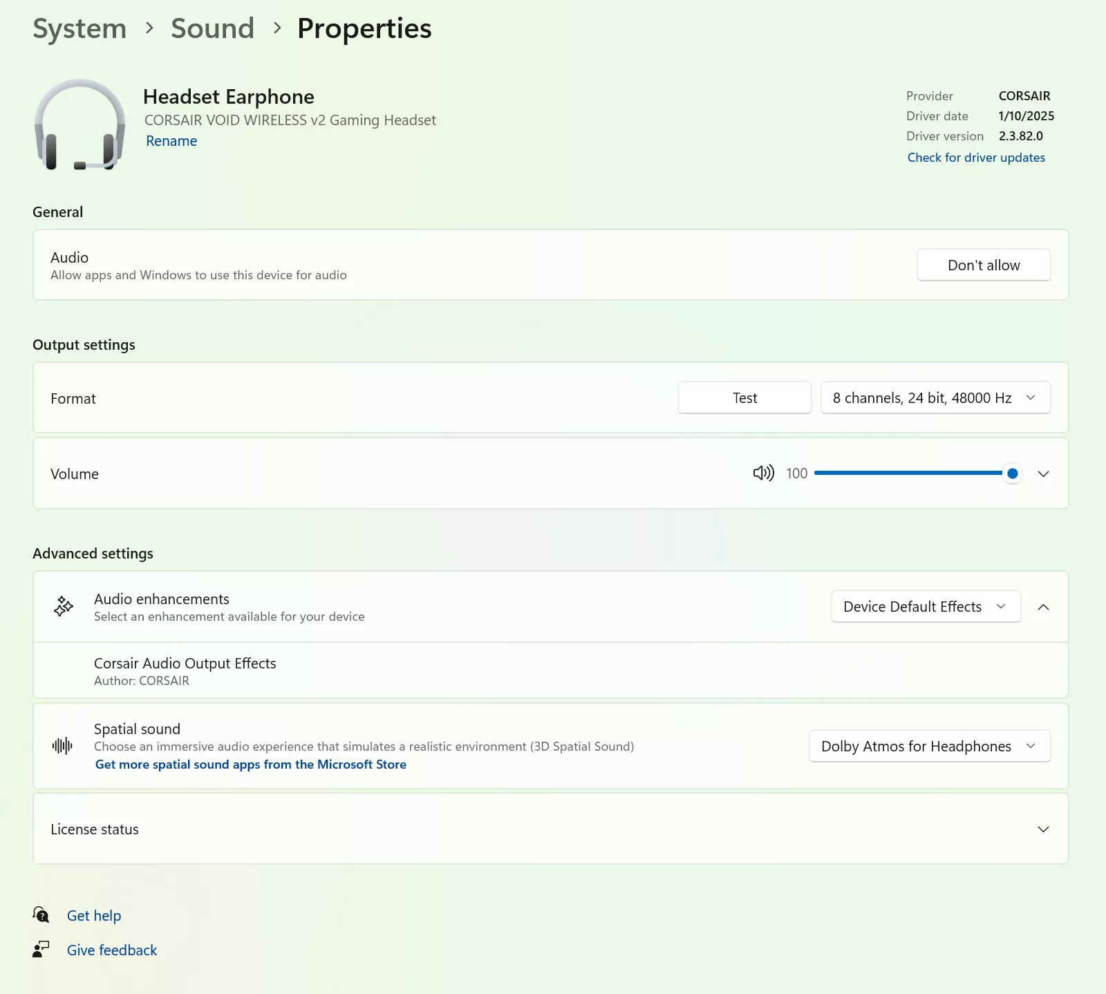This screenshot has width=1106, height=994.
Task: Collapse the Audio enhancements section
Action: click(x=1044, y=607)
